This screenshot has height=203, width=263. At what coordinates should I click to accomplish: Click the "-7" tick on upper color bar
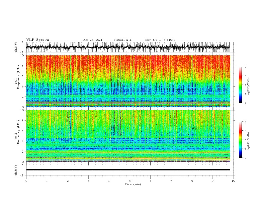pos(245,103)
